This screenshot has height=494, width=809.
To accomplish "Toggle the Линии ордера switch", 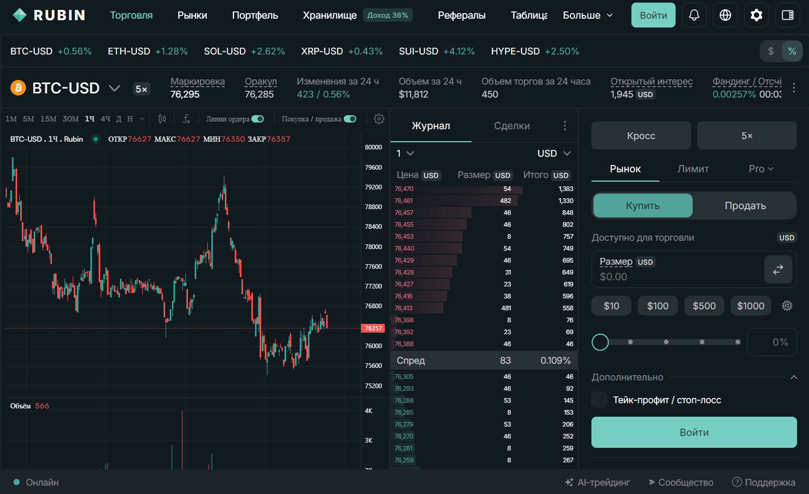I will pyautogui.click(x=258, y=119).
